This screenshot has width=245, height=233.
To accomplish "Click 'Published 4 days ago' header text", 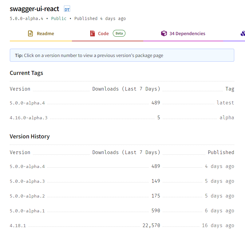I will (100, 18).
